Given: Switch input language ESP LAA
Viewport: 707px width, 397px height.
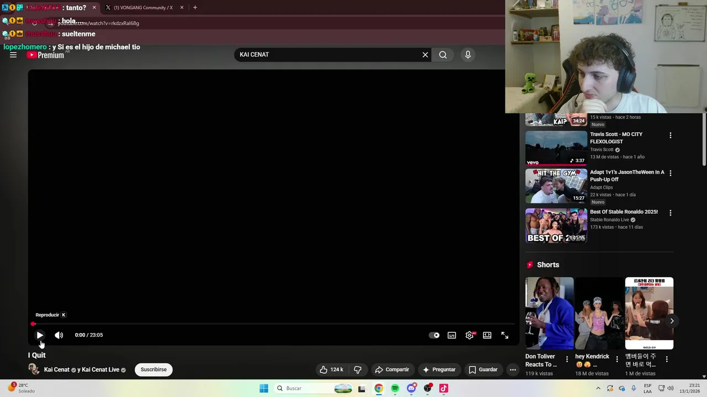Looking at the screenshot, I should [x=647, y=388].
